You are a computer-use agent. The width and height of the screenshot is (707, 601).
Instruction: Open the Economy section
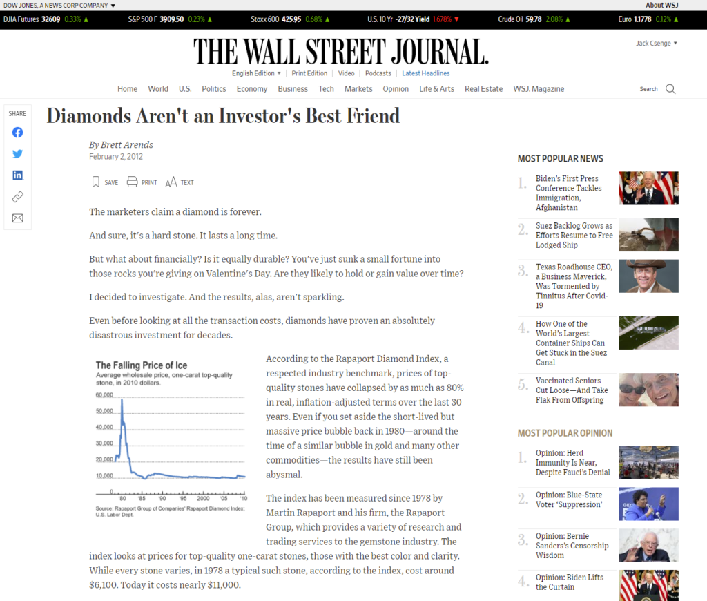tap(252, 89)
